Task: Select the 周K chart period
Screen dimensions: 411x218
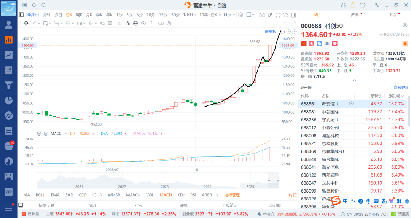Action: pyautogui.click(x=79, y=15)
